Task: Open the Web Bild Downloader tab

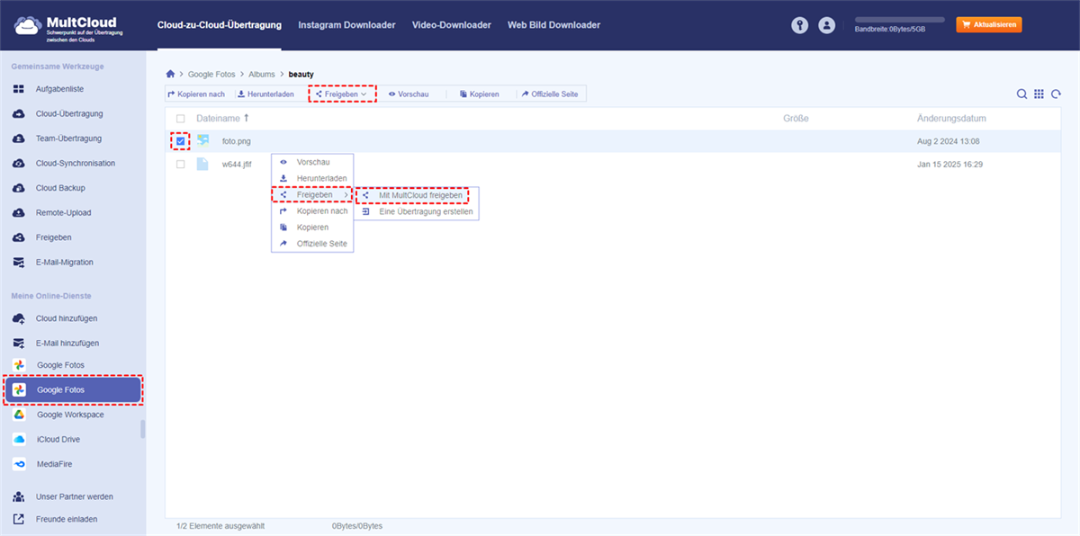Action: (x=553, y=25)
